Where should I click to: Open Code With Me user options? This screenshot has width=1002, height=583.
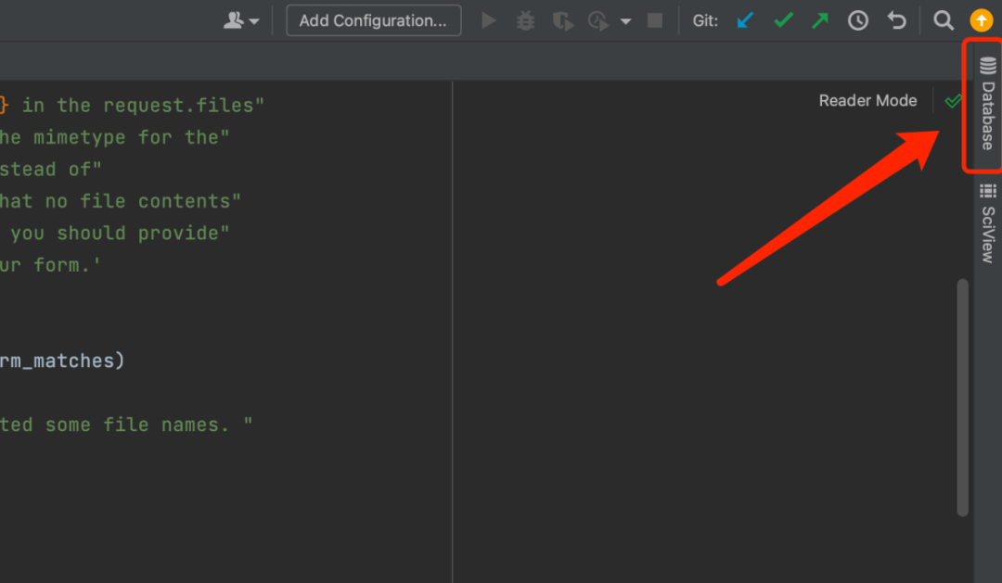point(235,19)
